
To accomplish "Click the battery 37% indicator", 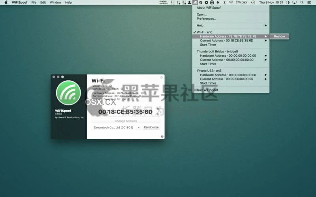I will click(241, 2).
